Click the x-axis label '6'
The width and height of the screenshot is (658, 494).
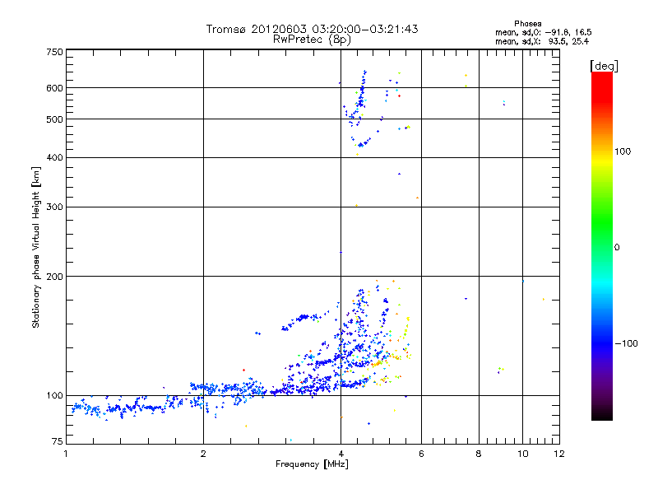click(x=421, y=454)
